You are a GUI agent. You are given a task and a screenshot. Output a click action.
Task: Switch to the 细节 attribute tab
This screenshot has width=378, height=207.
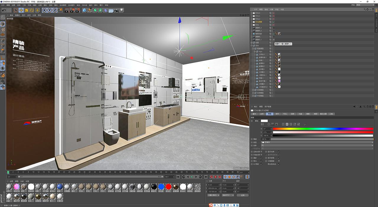pos(277,114)
